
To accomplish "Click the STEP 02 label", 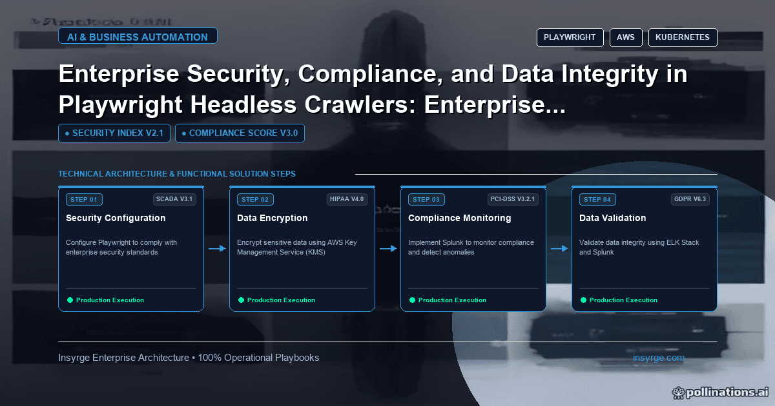I will click(255, 200).
